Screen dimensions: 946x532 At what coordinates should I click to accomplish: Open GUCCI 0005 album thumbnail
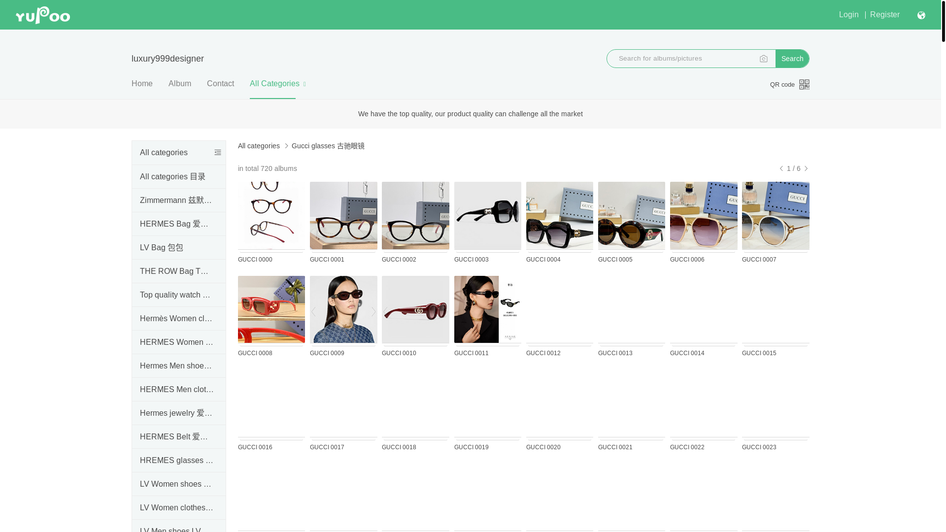(x=632, y=215)
